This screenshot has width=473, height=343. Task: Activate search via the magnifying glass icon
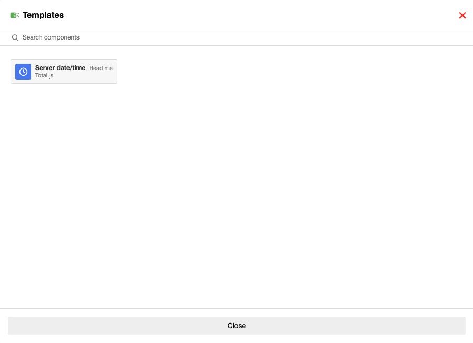(x=15, y=37)
